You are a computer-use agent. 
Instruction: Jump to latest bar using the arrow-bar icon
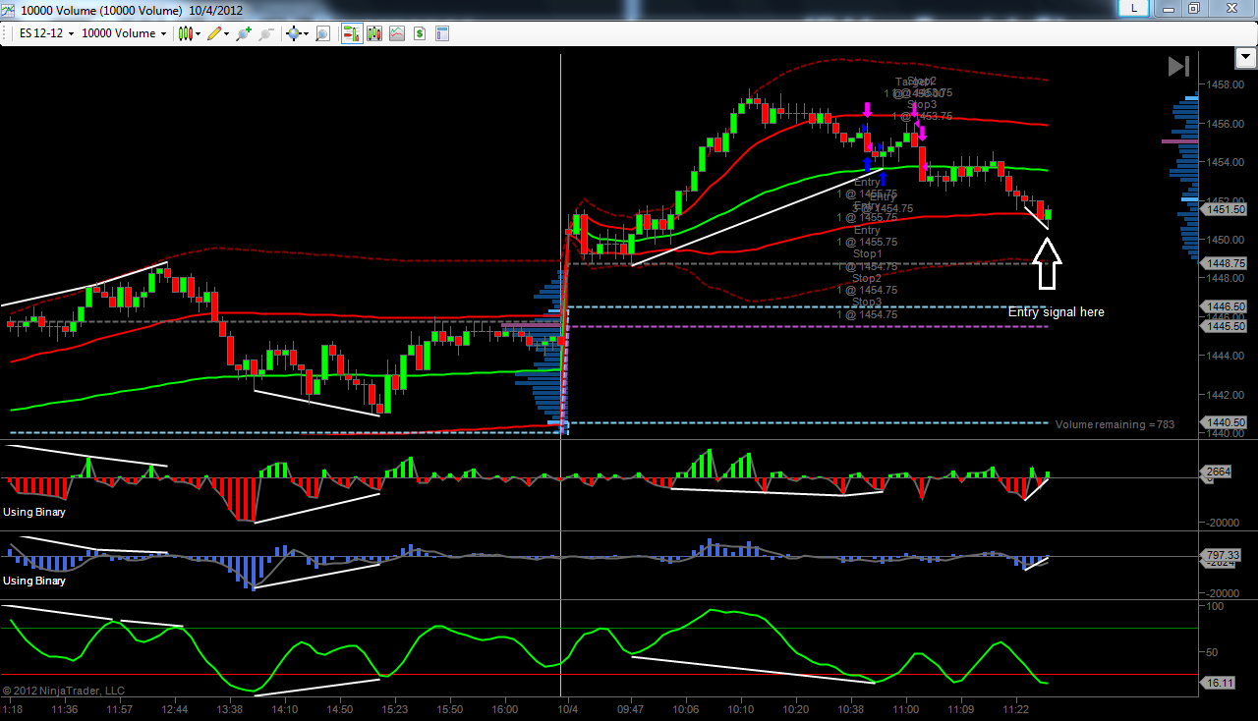point(1178,66)
